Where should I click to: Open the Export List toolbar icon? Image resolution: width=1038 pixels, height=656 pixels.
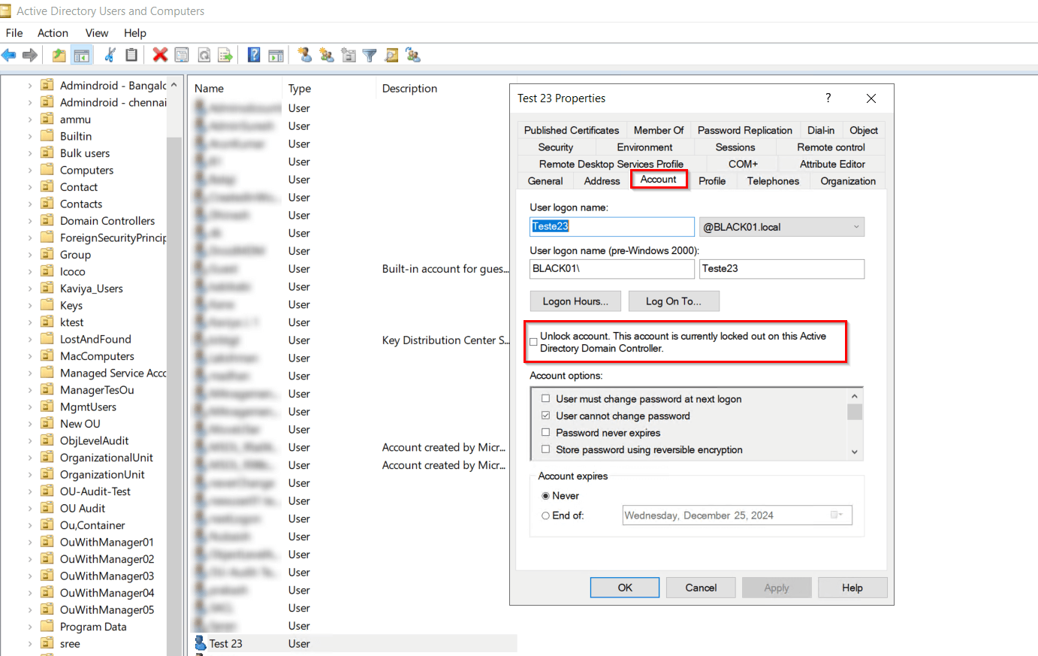(224, 54)
